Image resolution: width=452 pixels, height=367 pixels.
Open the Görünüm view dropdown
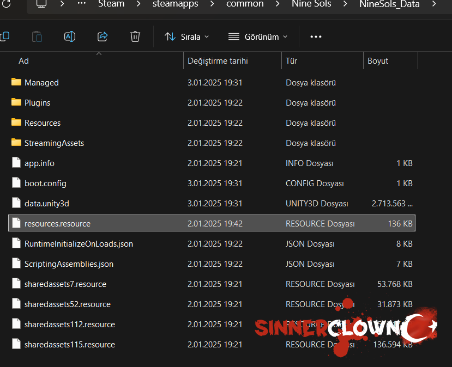pos(258,37)
